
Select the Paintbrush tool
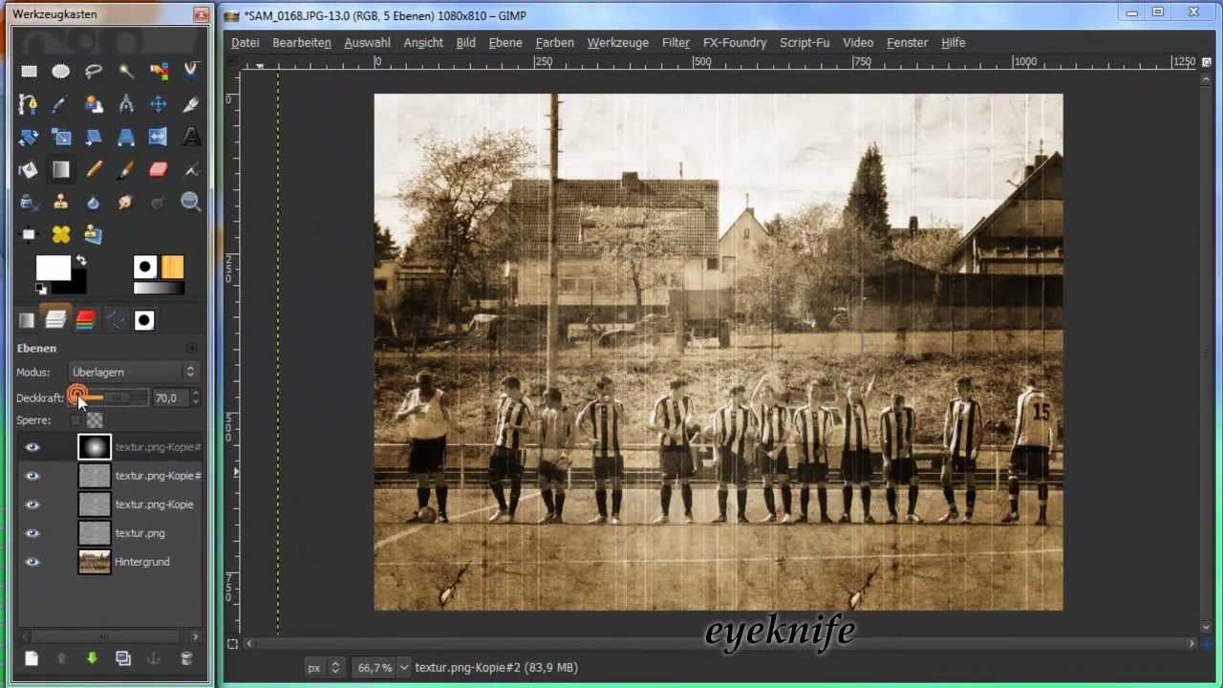click(126, 169)
